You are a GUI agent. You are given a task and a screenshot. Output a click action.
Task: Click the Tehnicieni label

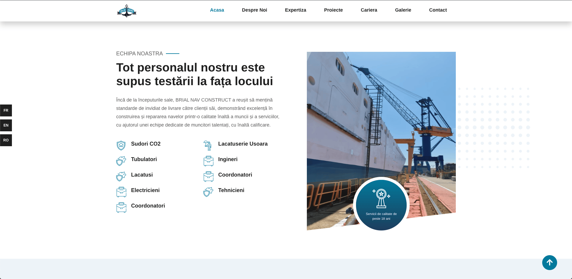pos(231,190)
